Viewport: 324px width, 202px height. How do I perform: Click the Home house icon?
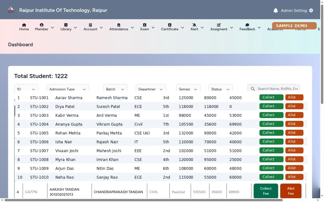coord(24,25)
